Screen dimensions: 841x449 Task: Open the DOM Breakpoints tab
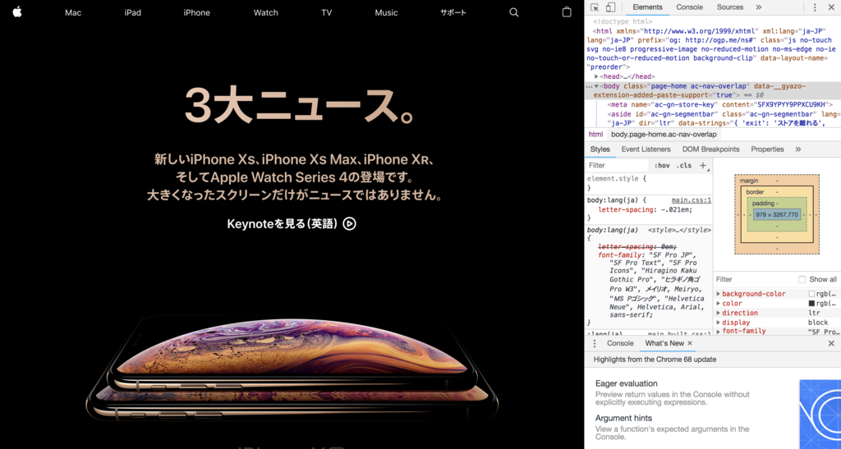coord(710,149)
